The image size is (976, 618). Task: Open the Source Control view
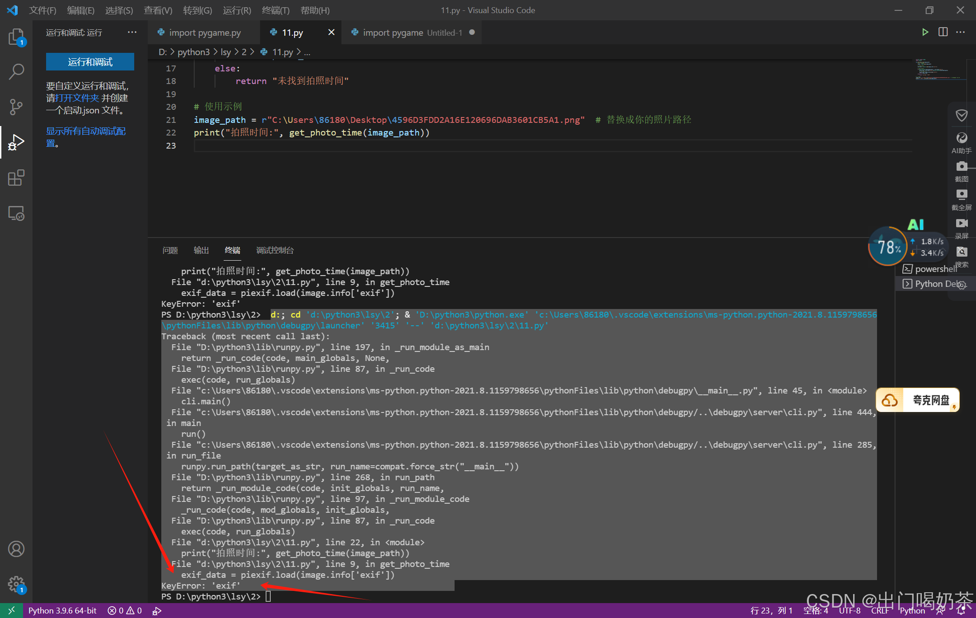pos(16,107)
